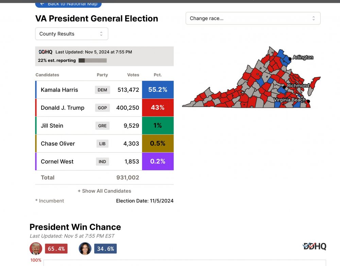Expand the Change race selector
The width and height of the screenshot is (340, 266).
(253, 18)
